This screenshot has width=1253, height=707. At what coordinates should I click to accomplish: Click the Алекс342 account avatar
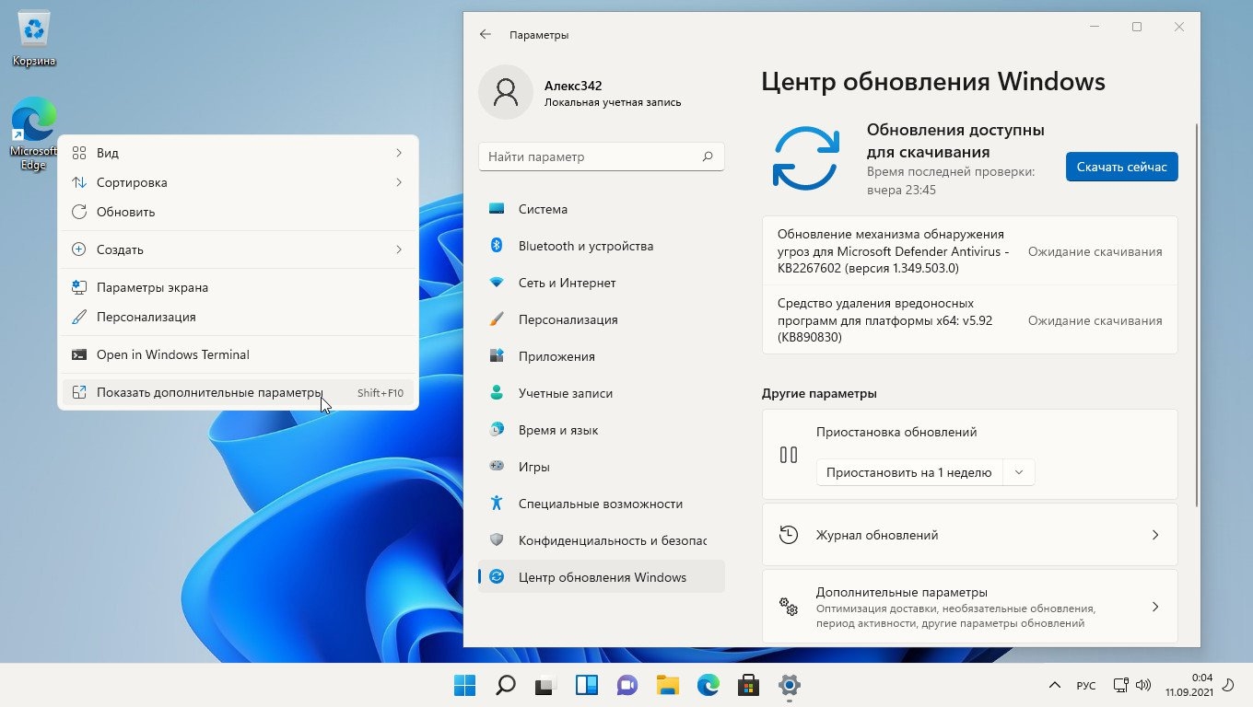coord(506,92)
